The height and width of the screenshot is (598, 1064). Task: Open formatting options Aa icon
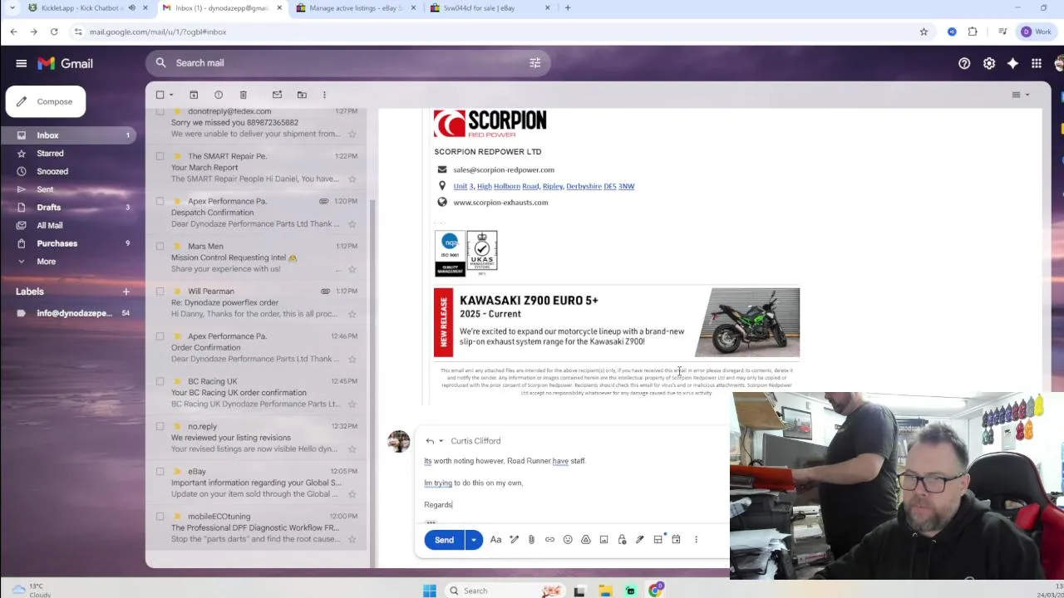(x=495, y=540)
